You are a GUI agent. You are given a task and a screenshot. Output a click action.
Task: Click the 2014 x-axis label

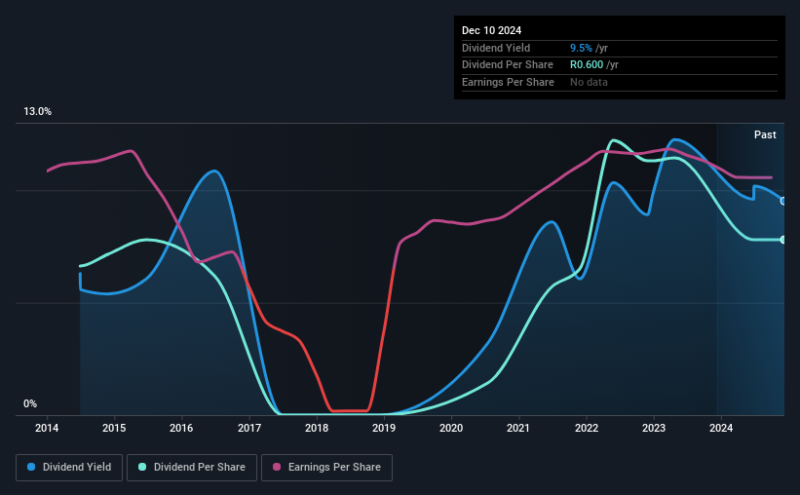click(x=47, y=428)
